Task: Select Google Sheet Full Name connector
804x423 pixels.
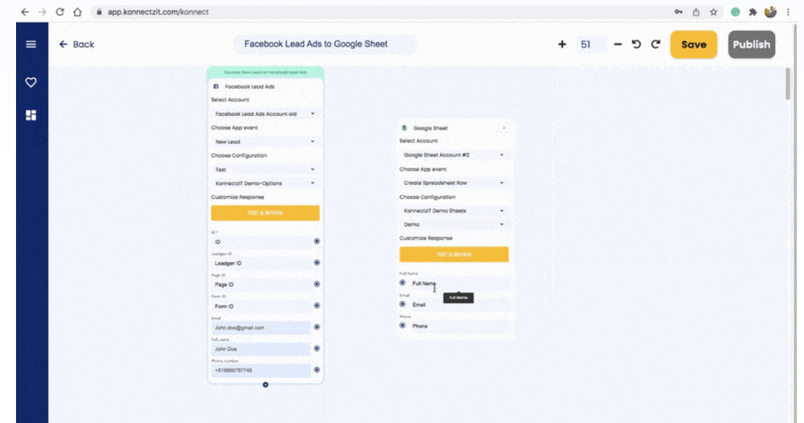Action: click(x=403, y=282)
